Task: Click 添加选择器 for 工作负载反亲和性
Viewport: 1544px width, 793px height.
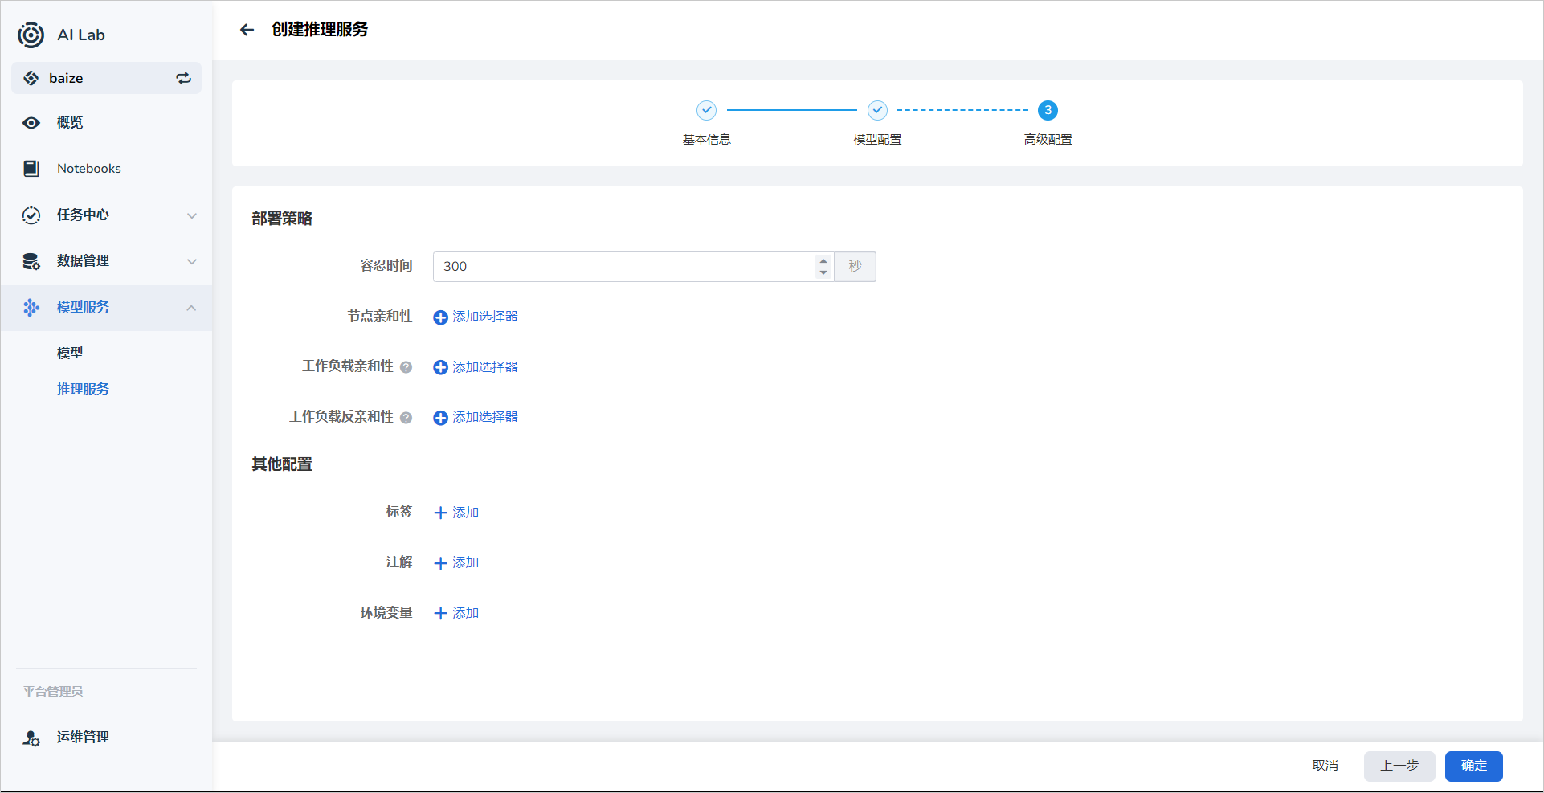Action: tap(485, 417)
